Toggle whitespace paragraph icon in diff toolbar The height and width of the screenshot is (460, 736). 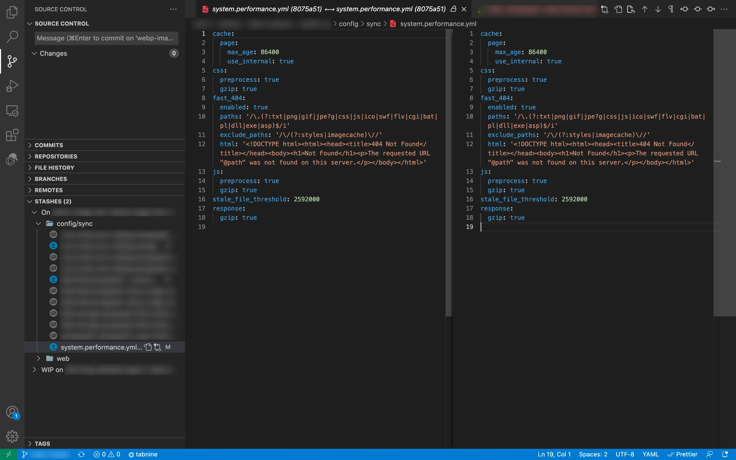tap(671, 9)
